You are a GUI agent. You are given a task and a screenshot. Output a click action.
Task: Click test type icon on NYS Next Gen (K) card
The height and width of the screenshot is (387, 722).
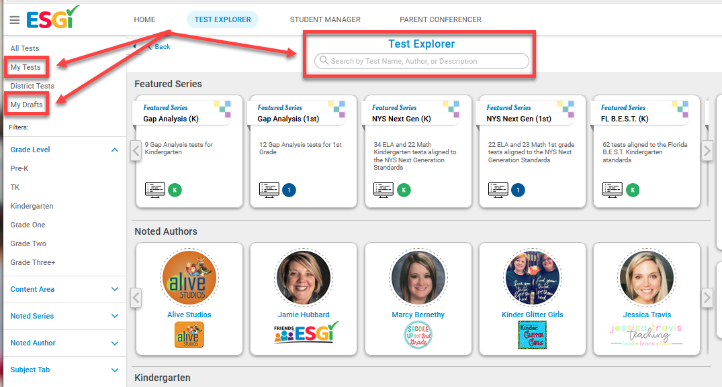[383, 190]
